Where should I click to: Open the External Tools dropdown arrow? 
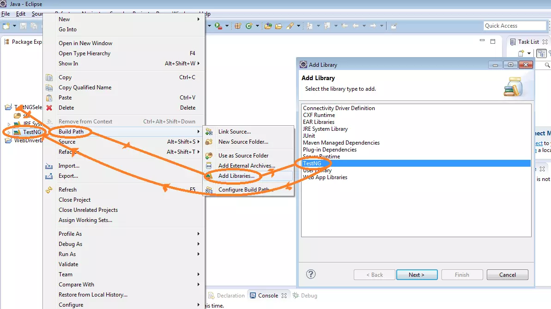click(227, 26)
